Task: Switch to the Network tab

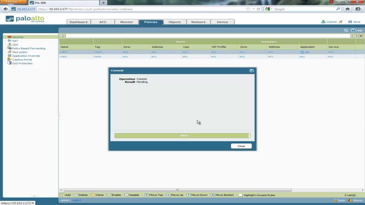Action: (198, 22)
